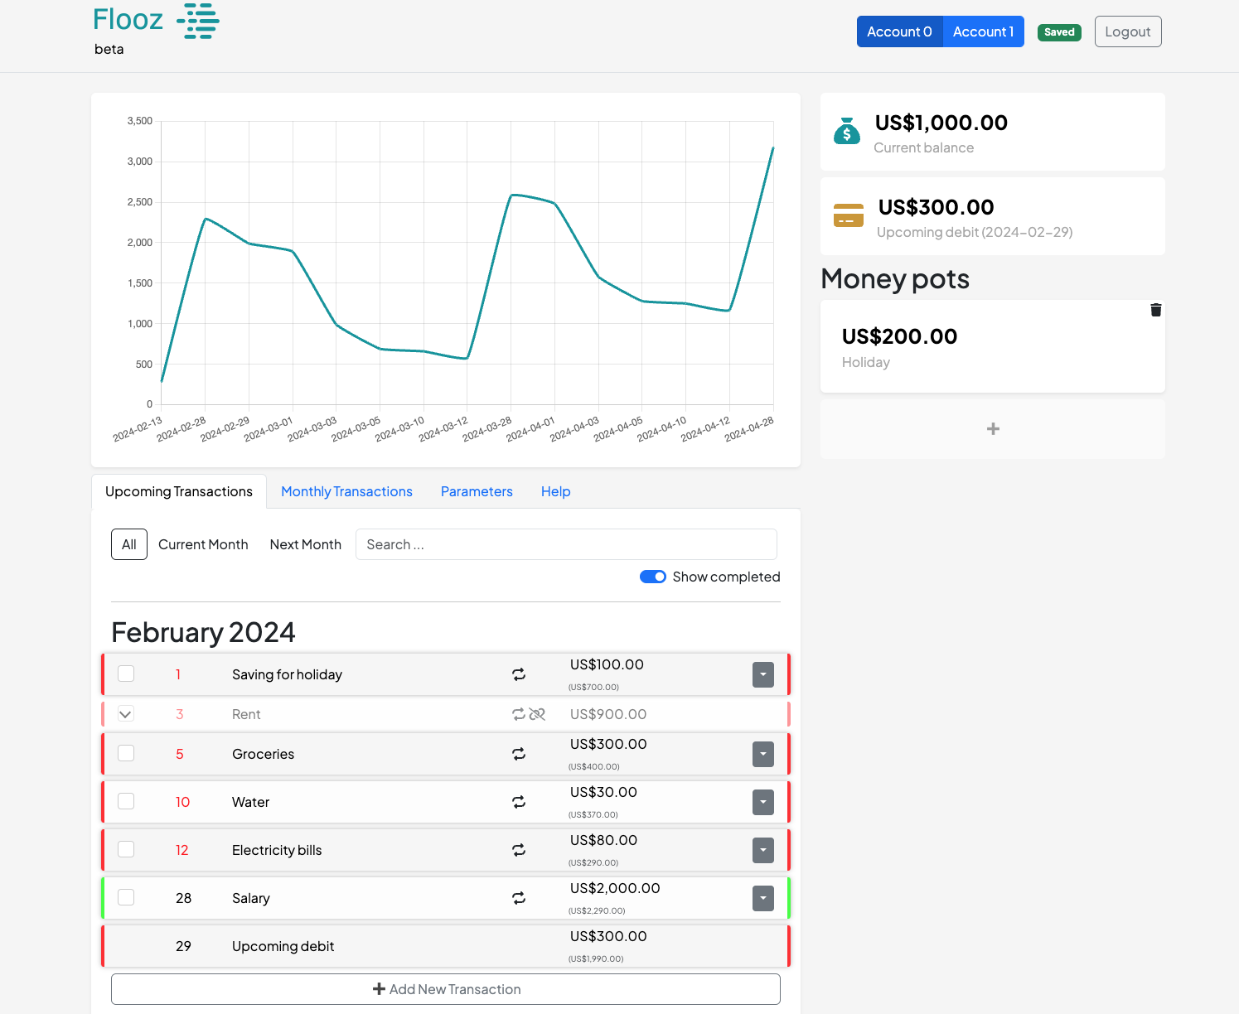Click the February 2024 heading

[x=203, y=632]
